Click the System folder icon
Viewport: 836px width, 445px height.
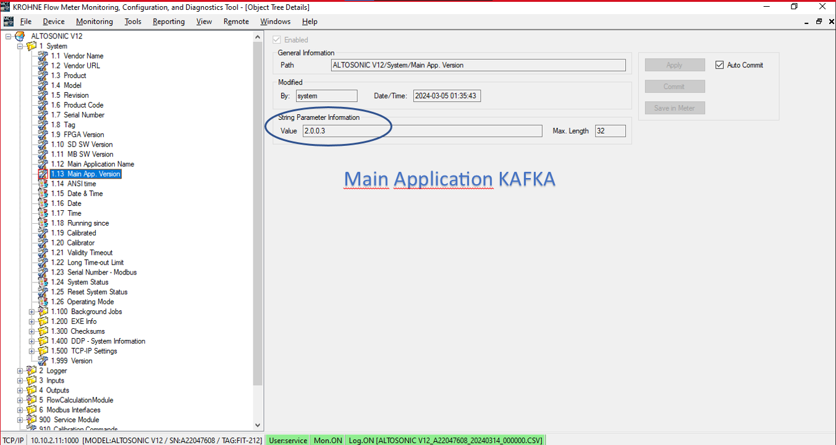(32, 46)
